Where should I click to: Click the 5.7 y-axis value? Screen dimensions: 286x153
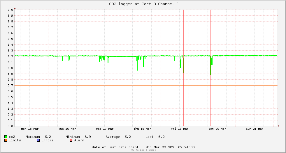coord(10,86)
